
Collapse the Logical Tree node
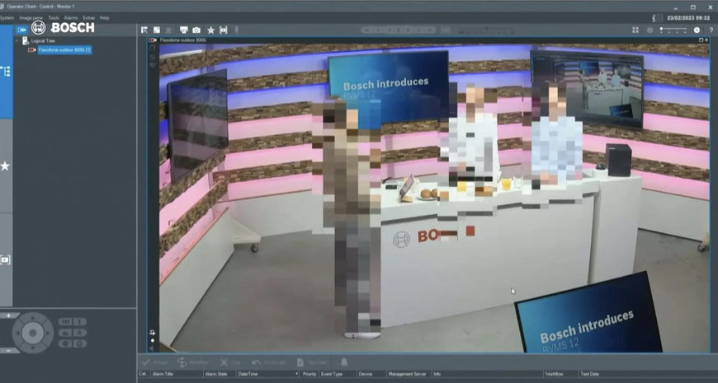17,40
